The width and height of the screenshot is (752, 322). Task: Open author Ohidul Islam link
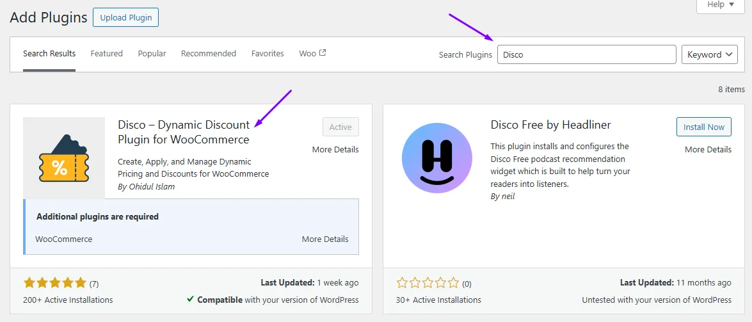pyautogui.click(x=152, y=187)
